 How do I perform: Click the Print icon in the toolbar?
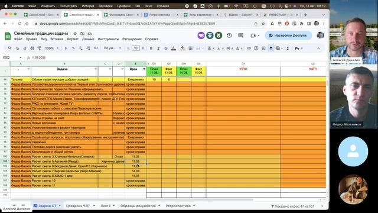(32, 49)
